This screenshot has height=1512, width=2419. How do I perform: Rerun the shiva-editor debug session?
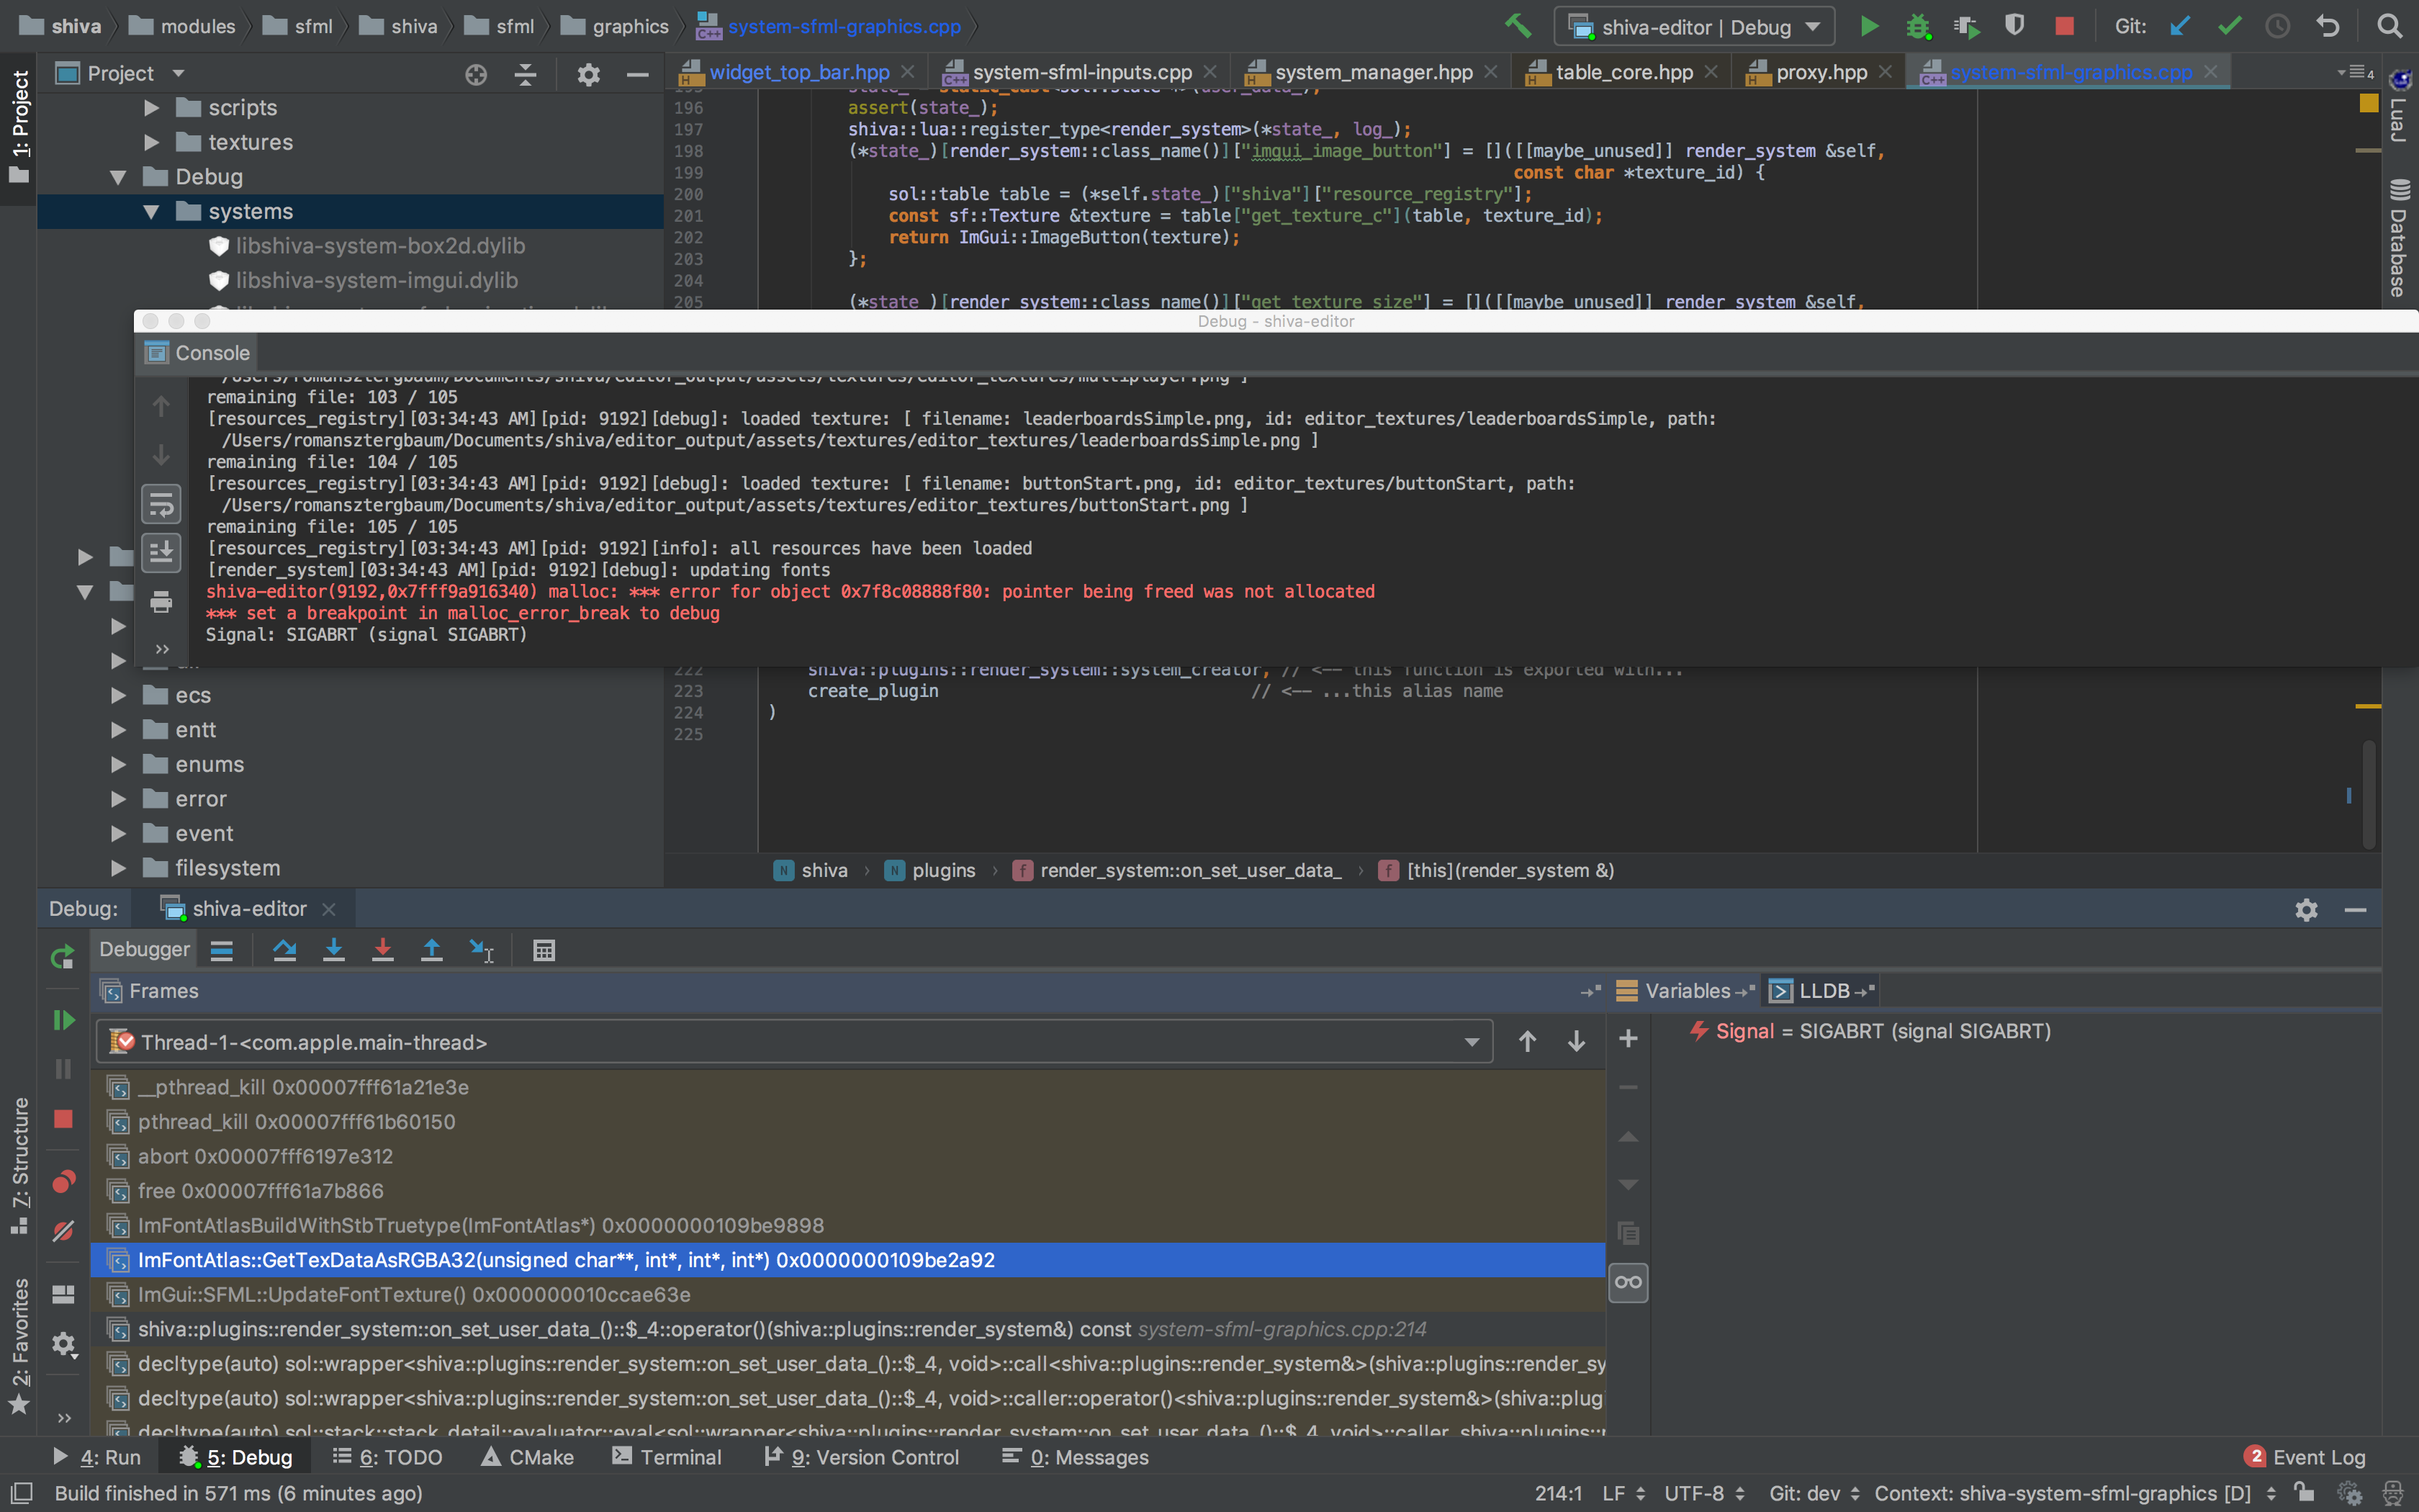[x=61, y=957]
